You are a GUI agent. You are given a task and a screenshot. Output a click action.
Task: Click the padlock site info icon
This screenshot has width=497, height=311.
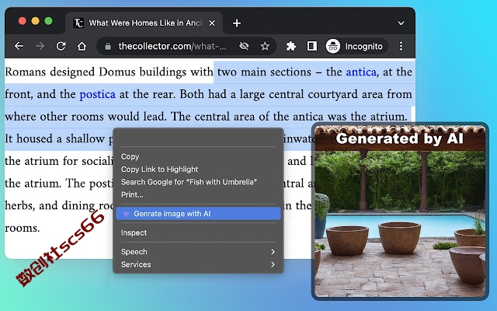pos(108,47)
